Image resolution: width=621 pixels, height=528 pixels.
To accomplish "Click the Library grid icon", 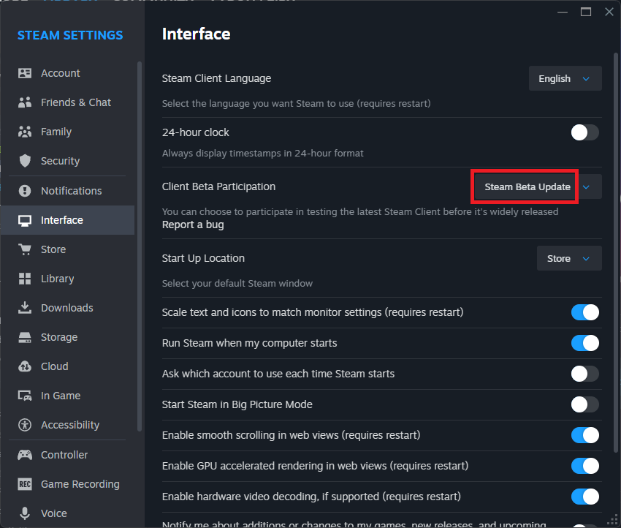I will [25, 279].
